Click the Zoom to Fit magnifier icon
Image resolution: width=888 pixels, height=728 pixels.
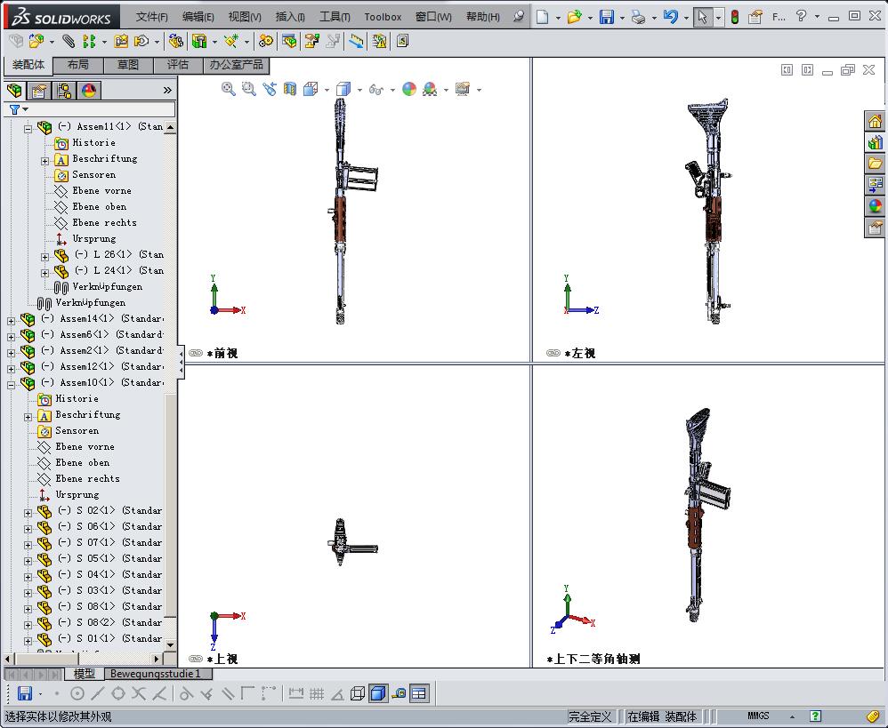(x=229, y=89)
